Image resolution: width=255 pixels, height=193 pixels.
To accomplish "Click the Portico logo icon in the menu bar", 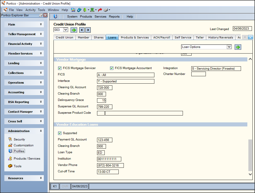I will 5,10.
